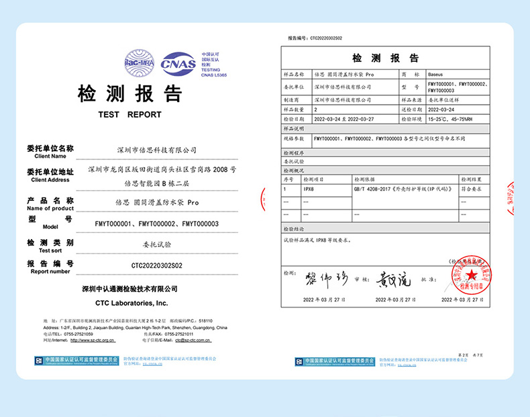This screenshot has height=417, width=530.
Task: Select the date range 2022-03-24 至 2022-03-27
Action: [x=344, y=119]
